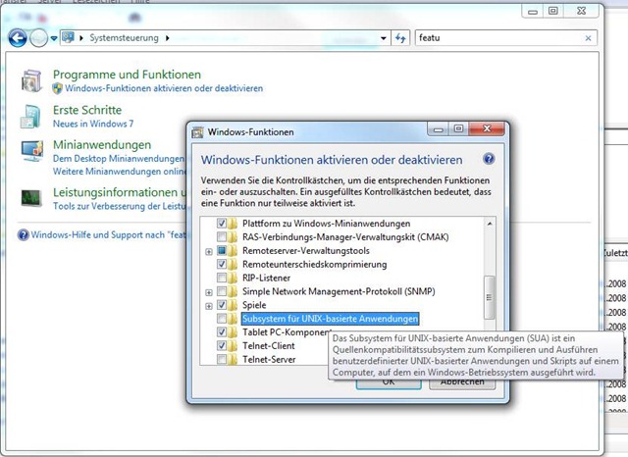Viewport: 628px width, 457px height.
Task: Open Windows-Funktionen aktivieren oder deaktivieren link
Action: (164, 88)
